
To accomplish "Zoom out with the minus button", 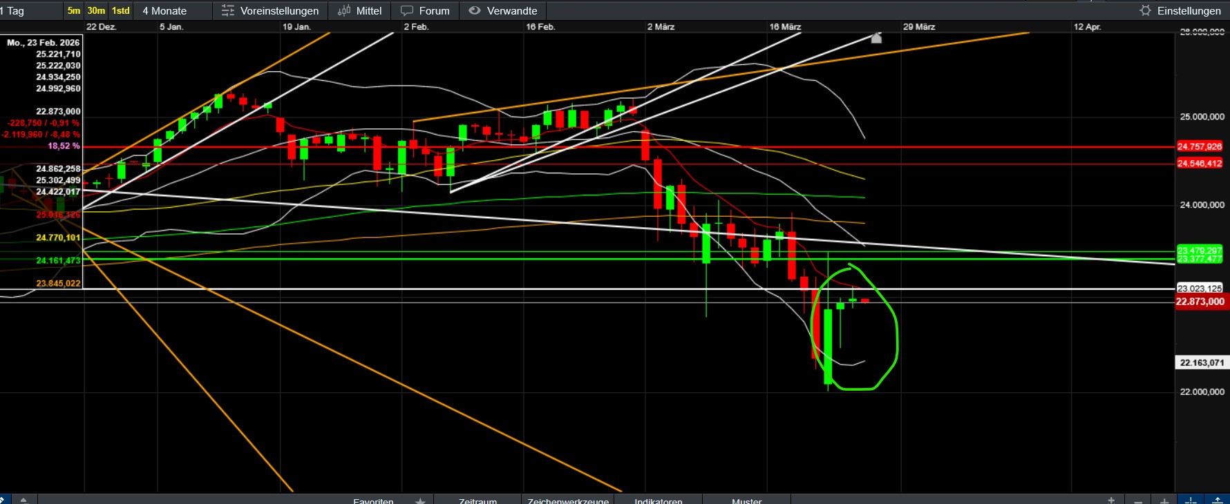I will 1137,501.
